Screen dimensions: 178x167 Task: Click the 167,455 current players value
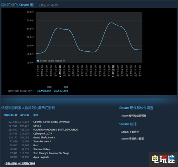(13, 133)
